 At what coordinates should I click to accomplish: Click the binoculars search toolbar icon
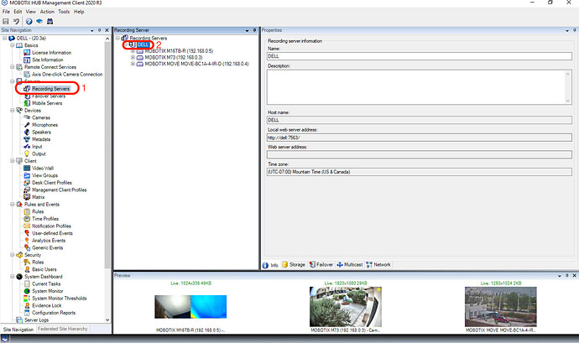(50, 22)
